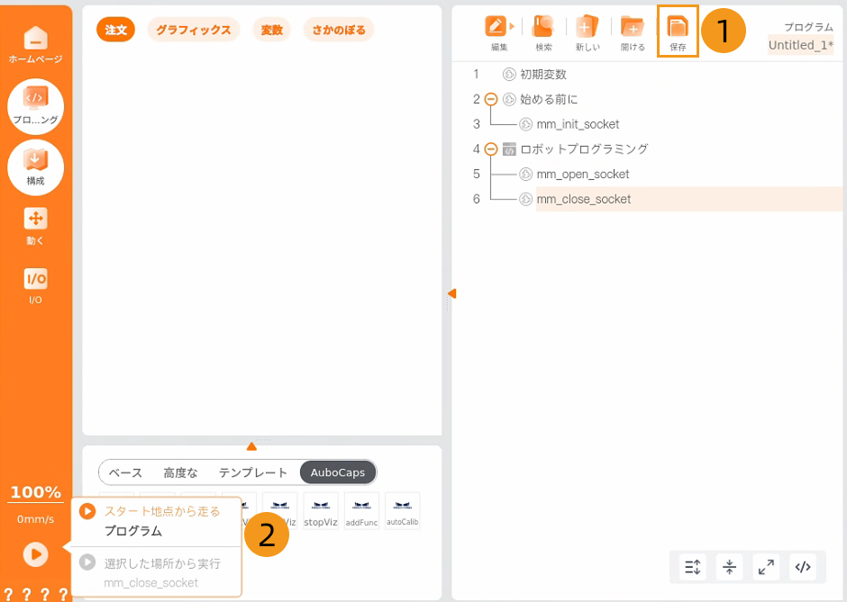The width and height of the screenshot is (847, 602).
Task: Select the ロボットプログラミング tree row
Action: coord(584,148)
